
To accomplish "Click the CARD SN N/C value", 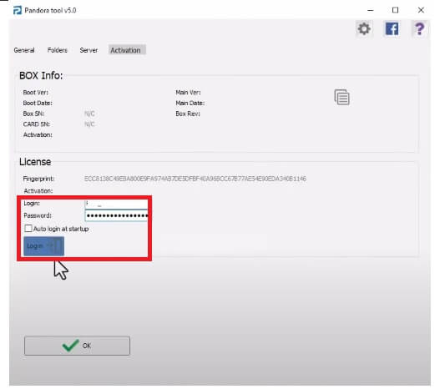I will 89,124.
